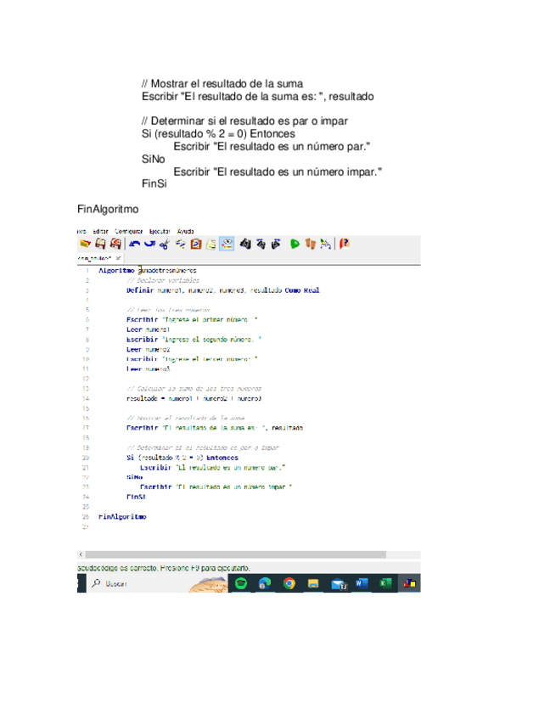Click the editor line prompting for tercer número
The width and height of the screenshot is (556, 720).
(192, 359)
